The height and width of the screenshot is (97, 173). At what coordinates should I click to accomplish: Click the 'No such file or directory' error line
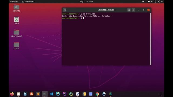(87, 16)
